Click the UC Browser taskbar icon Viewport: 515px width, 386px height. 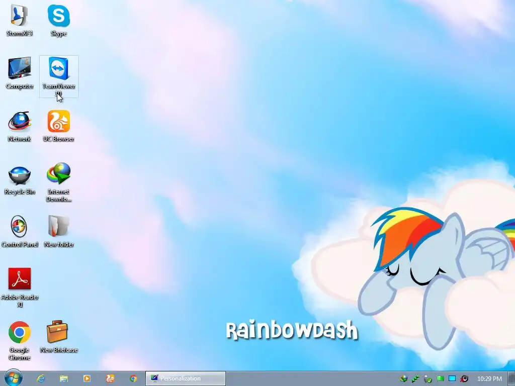click(110, 378)
